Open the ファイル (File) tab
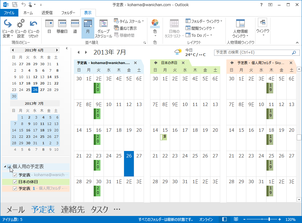 point(9,13)
